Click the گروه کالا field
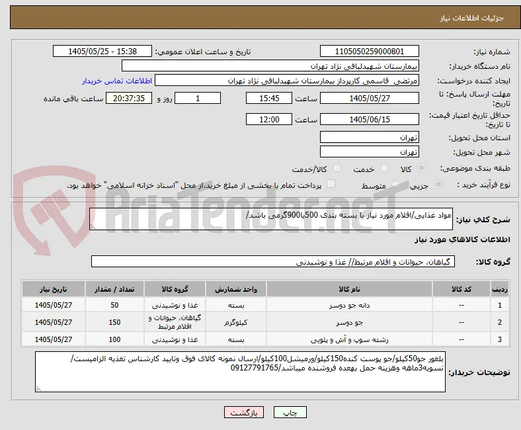 point(273,262)
